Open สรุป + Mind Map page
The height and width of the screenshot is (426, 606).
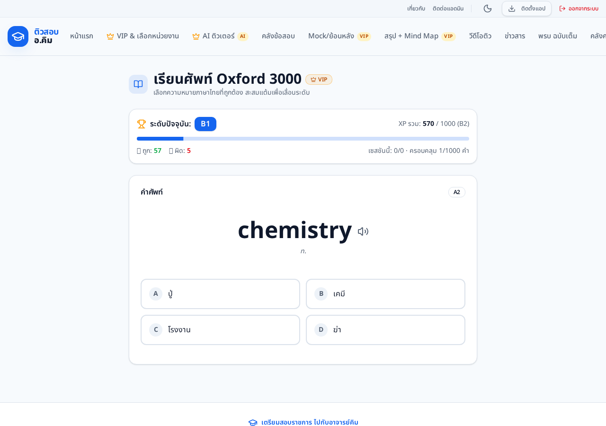(420, 36)
